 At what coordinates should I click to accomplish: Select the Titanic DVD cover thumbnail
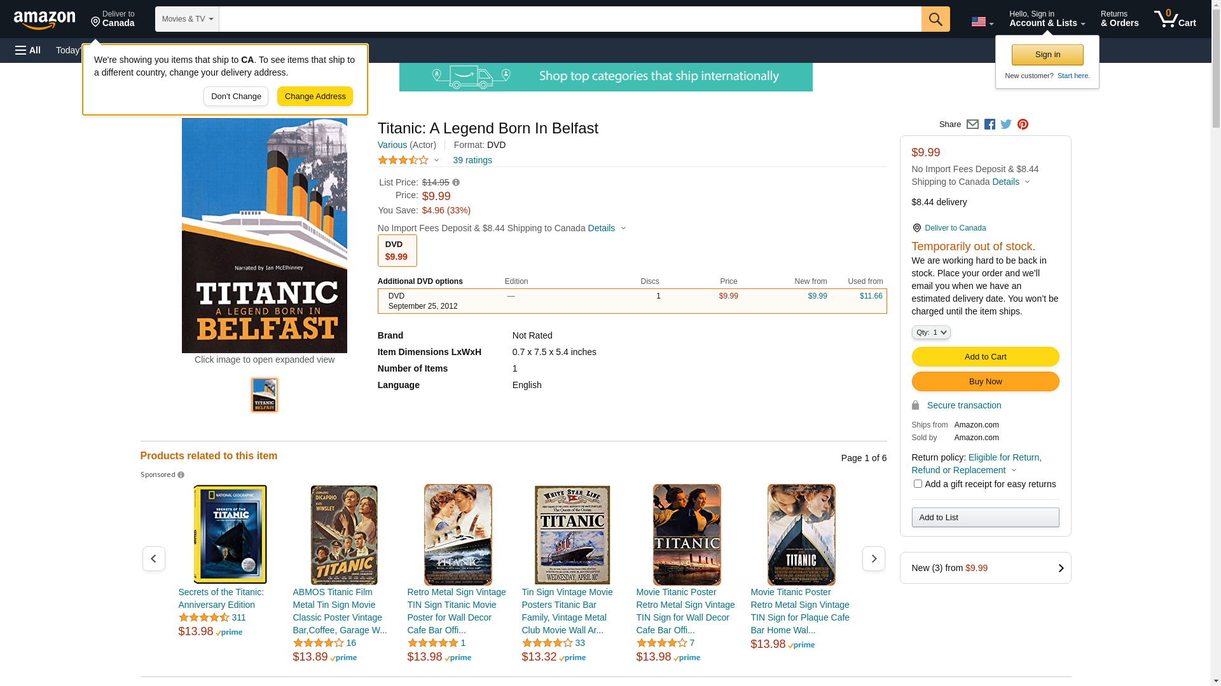(265, 395)
